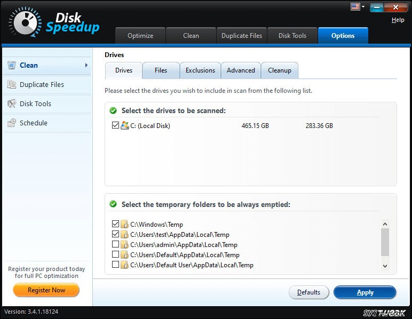Image resolution: width=412 pixels, height=319 pixels.
Task: Switch to the Duplicate Files top tab
Action: [242, 35]
